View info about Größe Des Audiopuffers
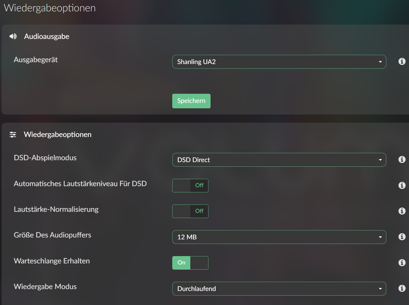 pos(402,237)
